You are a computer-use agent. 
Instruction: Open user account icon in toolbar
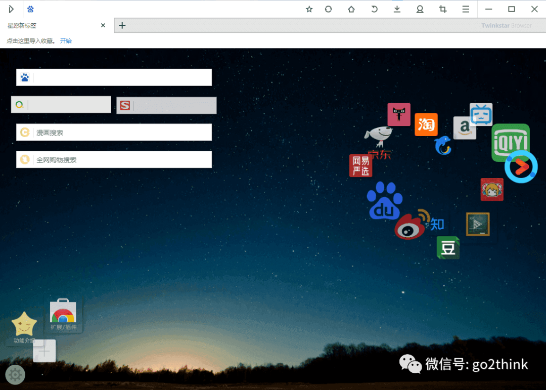point(420,9)
